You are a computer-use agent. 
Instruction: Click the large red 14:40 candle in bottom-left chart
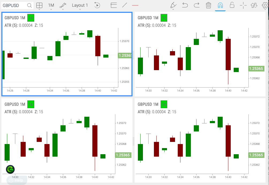tap(95, 141)
